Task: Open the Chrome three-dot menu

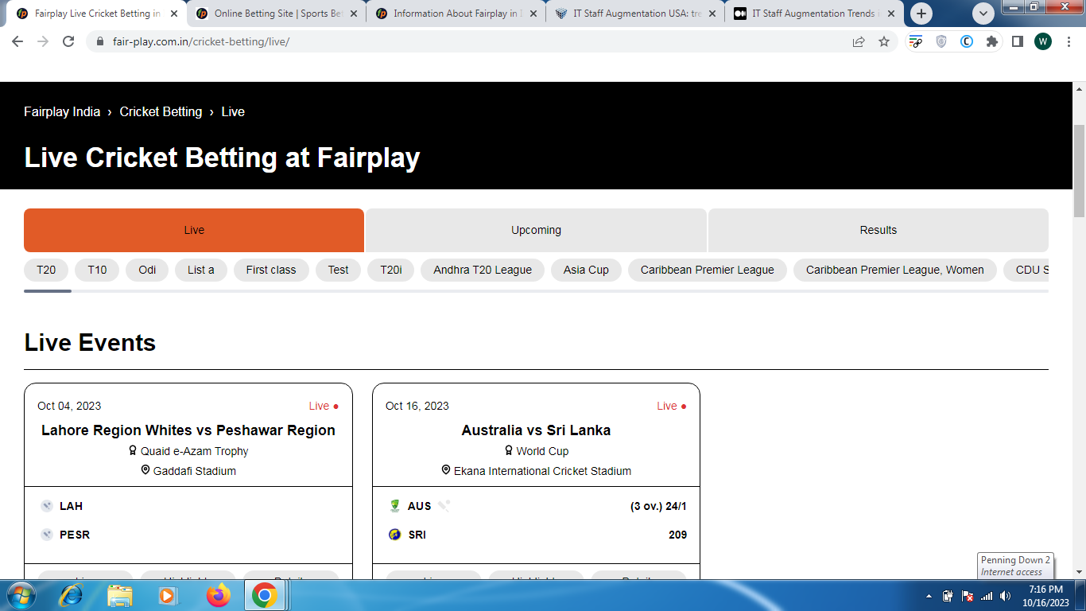Action: 1069,41
